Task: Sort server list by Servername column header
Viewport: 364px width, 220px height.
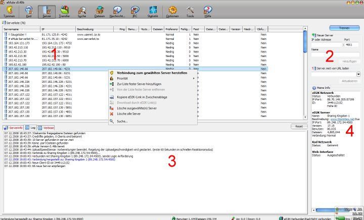Action: tap(20, 29)
